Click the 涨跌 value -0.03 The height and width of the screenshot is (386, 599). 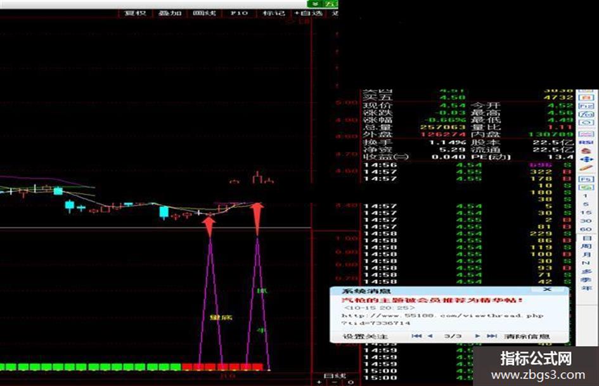pos(451,112)
